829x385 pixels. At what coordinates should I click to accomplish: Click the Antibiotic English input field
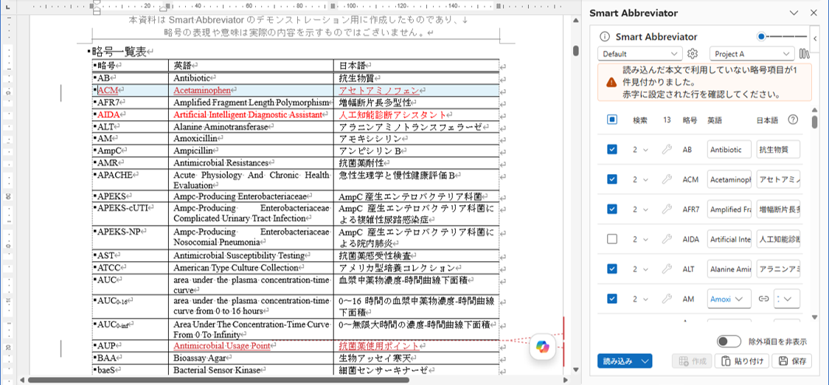click(x=729, y=150)
